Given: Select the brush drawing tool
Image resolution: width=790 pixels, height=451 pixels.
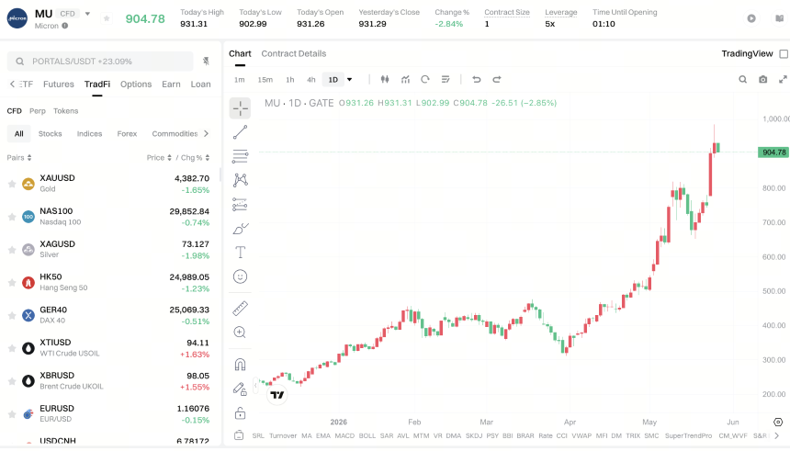Looking at the screenshot, I should 241,229.
